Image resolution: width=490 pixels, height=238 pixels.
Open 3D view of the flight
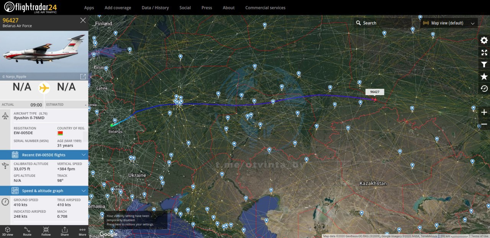click(x=8, y=231)
